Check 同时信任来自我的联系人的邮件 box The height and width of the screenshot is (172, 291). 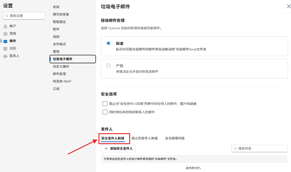pos(105,112)
